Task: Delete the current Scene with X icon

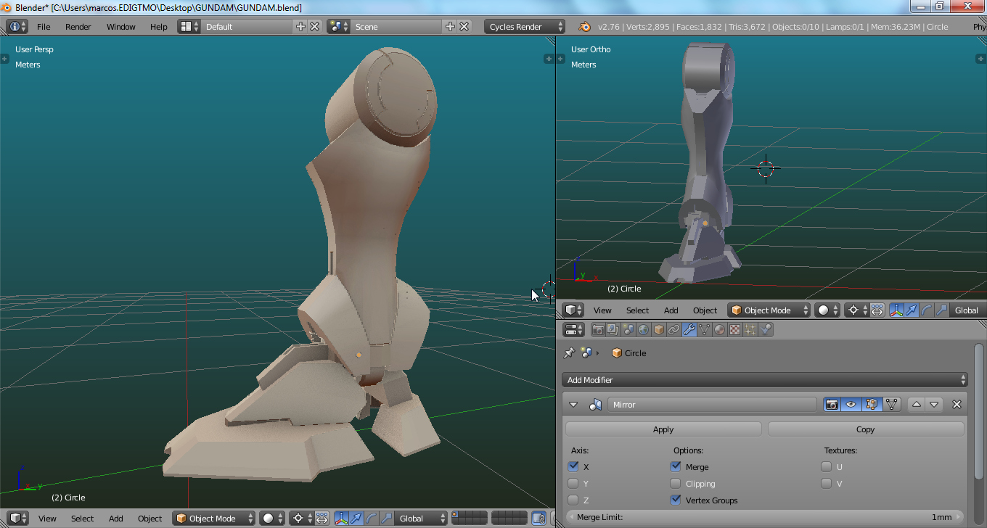Action: click(464, 27)
